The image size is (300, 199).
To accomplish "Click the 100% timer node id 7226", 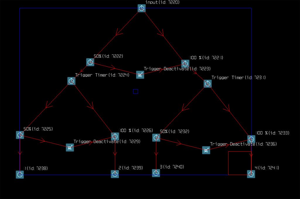I will tap(115, 137).
